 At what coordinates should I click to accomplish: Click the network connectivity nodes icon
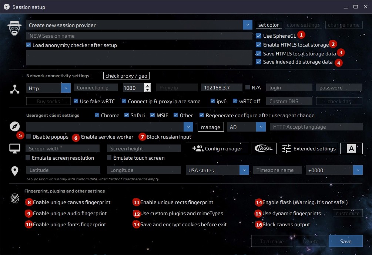(x=14, y=89)
